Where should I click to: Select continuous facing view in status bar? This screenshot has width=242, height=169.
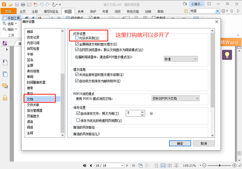pyautogui.click(x=176, y=166)
